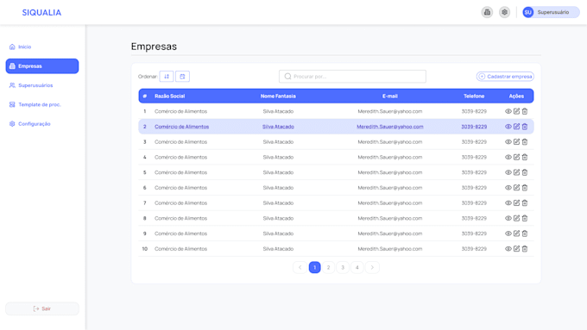Image resolution: width=587 pixels, height=330 pixels.
Task: Edit company in row 1
Action: 516,111
